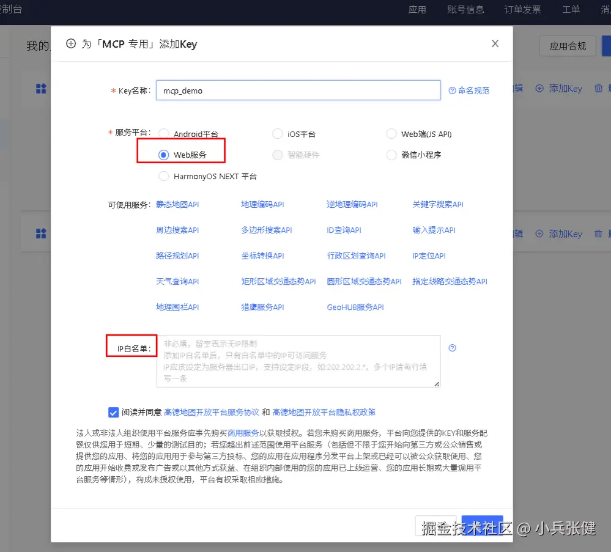Click the first application's grid icon
Viewport: 611px width, 552px height.
point(41,89)
